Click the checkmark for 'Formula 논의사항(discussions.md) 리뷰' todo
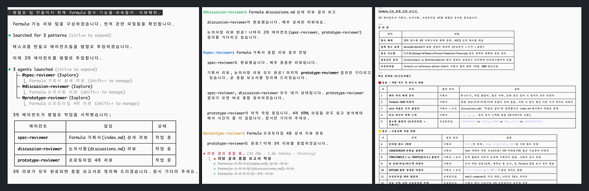This screenshot has height=191, width=589. click(x=215, y=168)
